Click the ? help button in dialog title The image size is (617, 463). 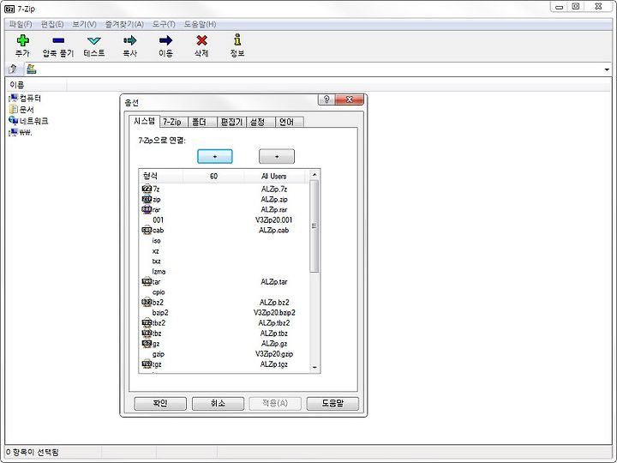(x=326, y=99)
